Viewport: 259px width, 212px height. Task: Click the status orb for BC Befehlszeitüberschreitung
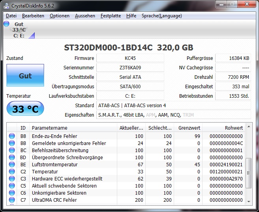[x=12, y=150]
